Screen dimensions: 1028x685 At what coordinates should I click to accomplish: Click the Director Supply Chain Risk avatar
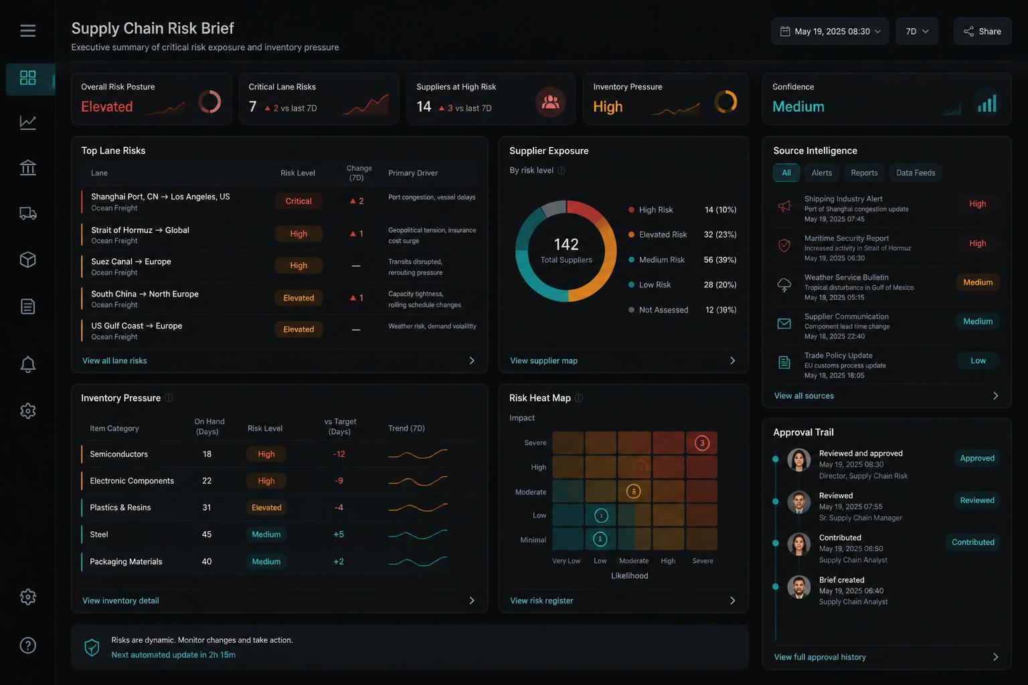coord(798,460)
